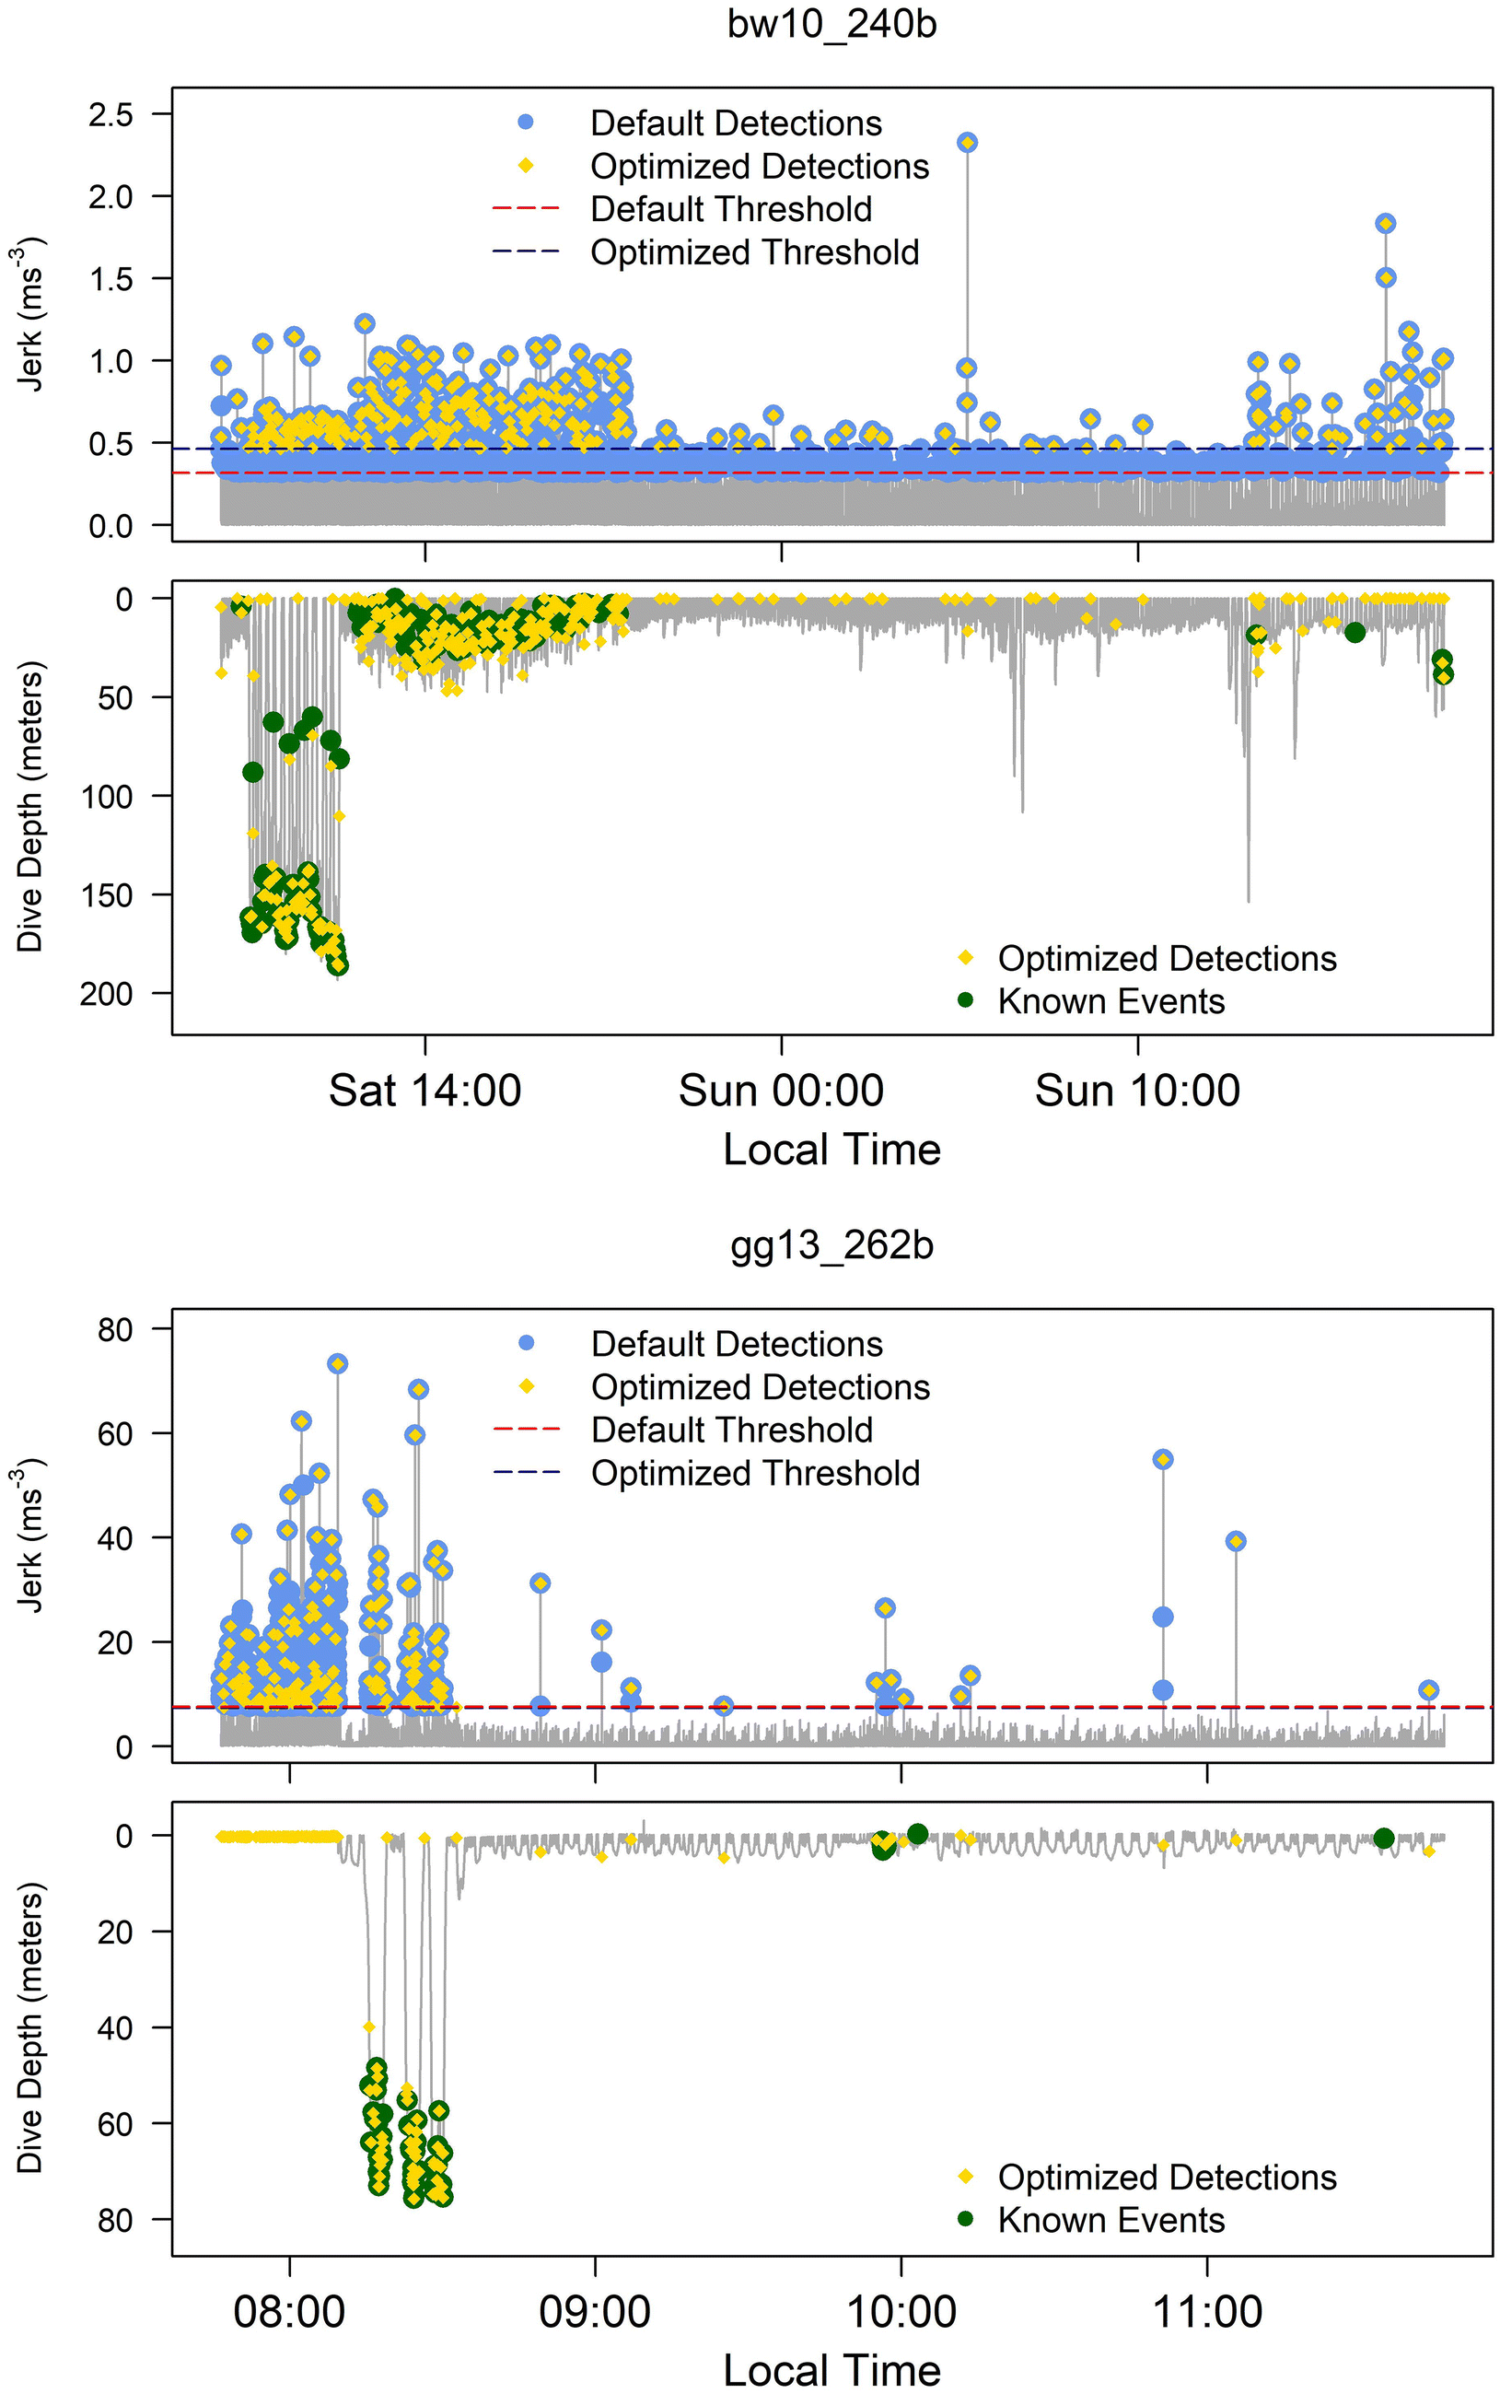
Task: Click 'Dive Depth (meters)' y-axis title of bw10_240b
Action: pyautogui.click(x=29, y=807)
